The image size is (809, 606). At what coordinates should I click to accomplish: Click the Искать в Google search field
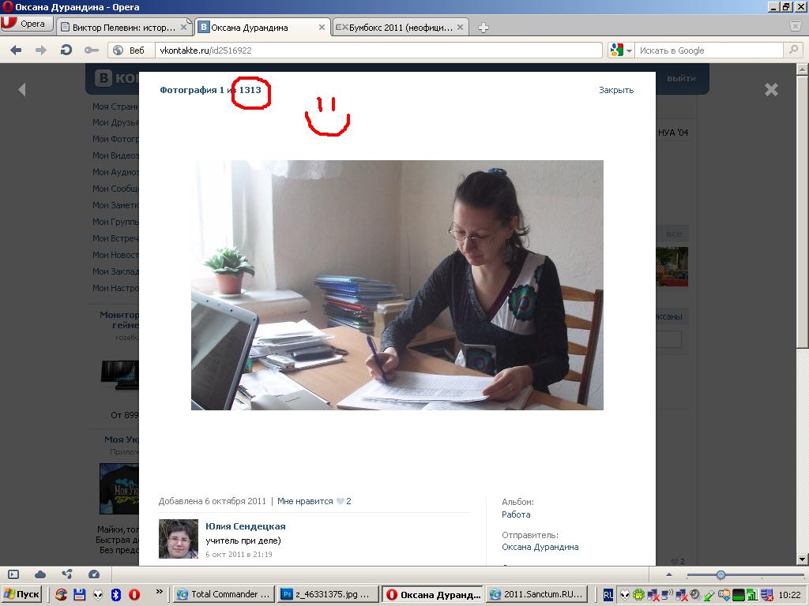coord(710,50)
